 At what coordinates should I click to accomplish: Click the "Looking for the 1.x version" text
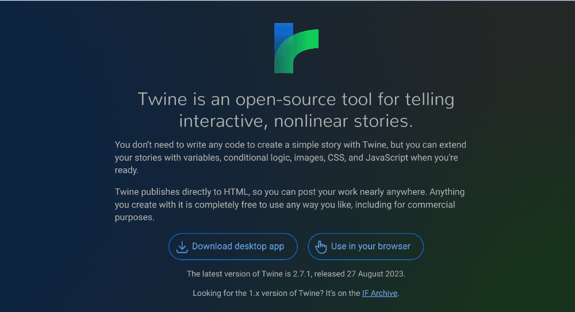click(x=296, y=293)
